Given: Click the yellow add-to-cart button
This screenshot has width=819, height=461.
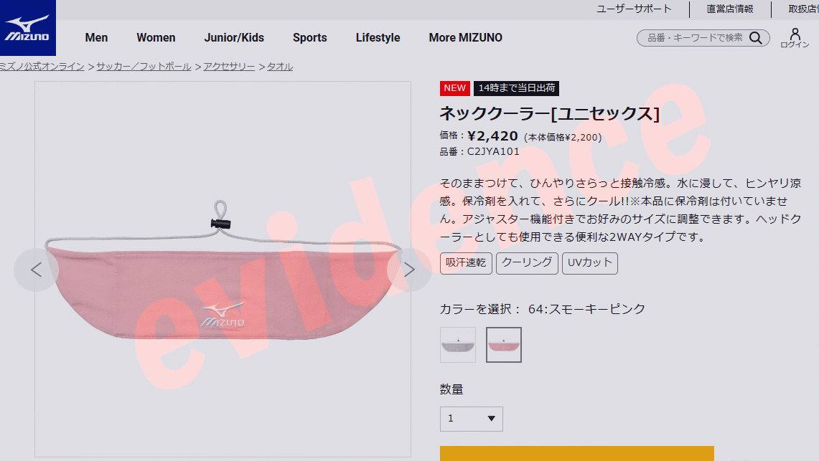Looking at the screenshot, I should (x=576, y=453).
